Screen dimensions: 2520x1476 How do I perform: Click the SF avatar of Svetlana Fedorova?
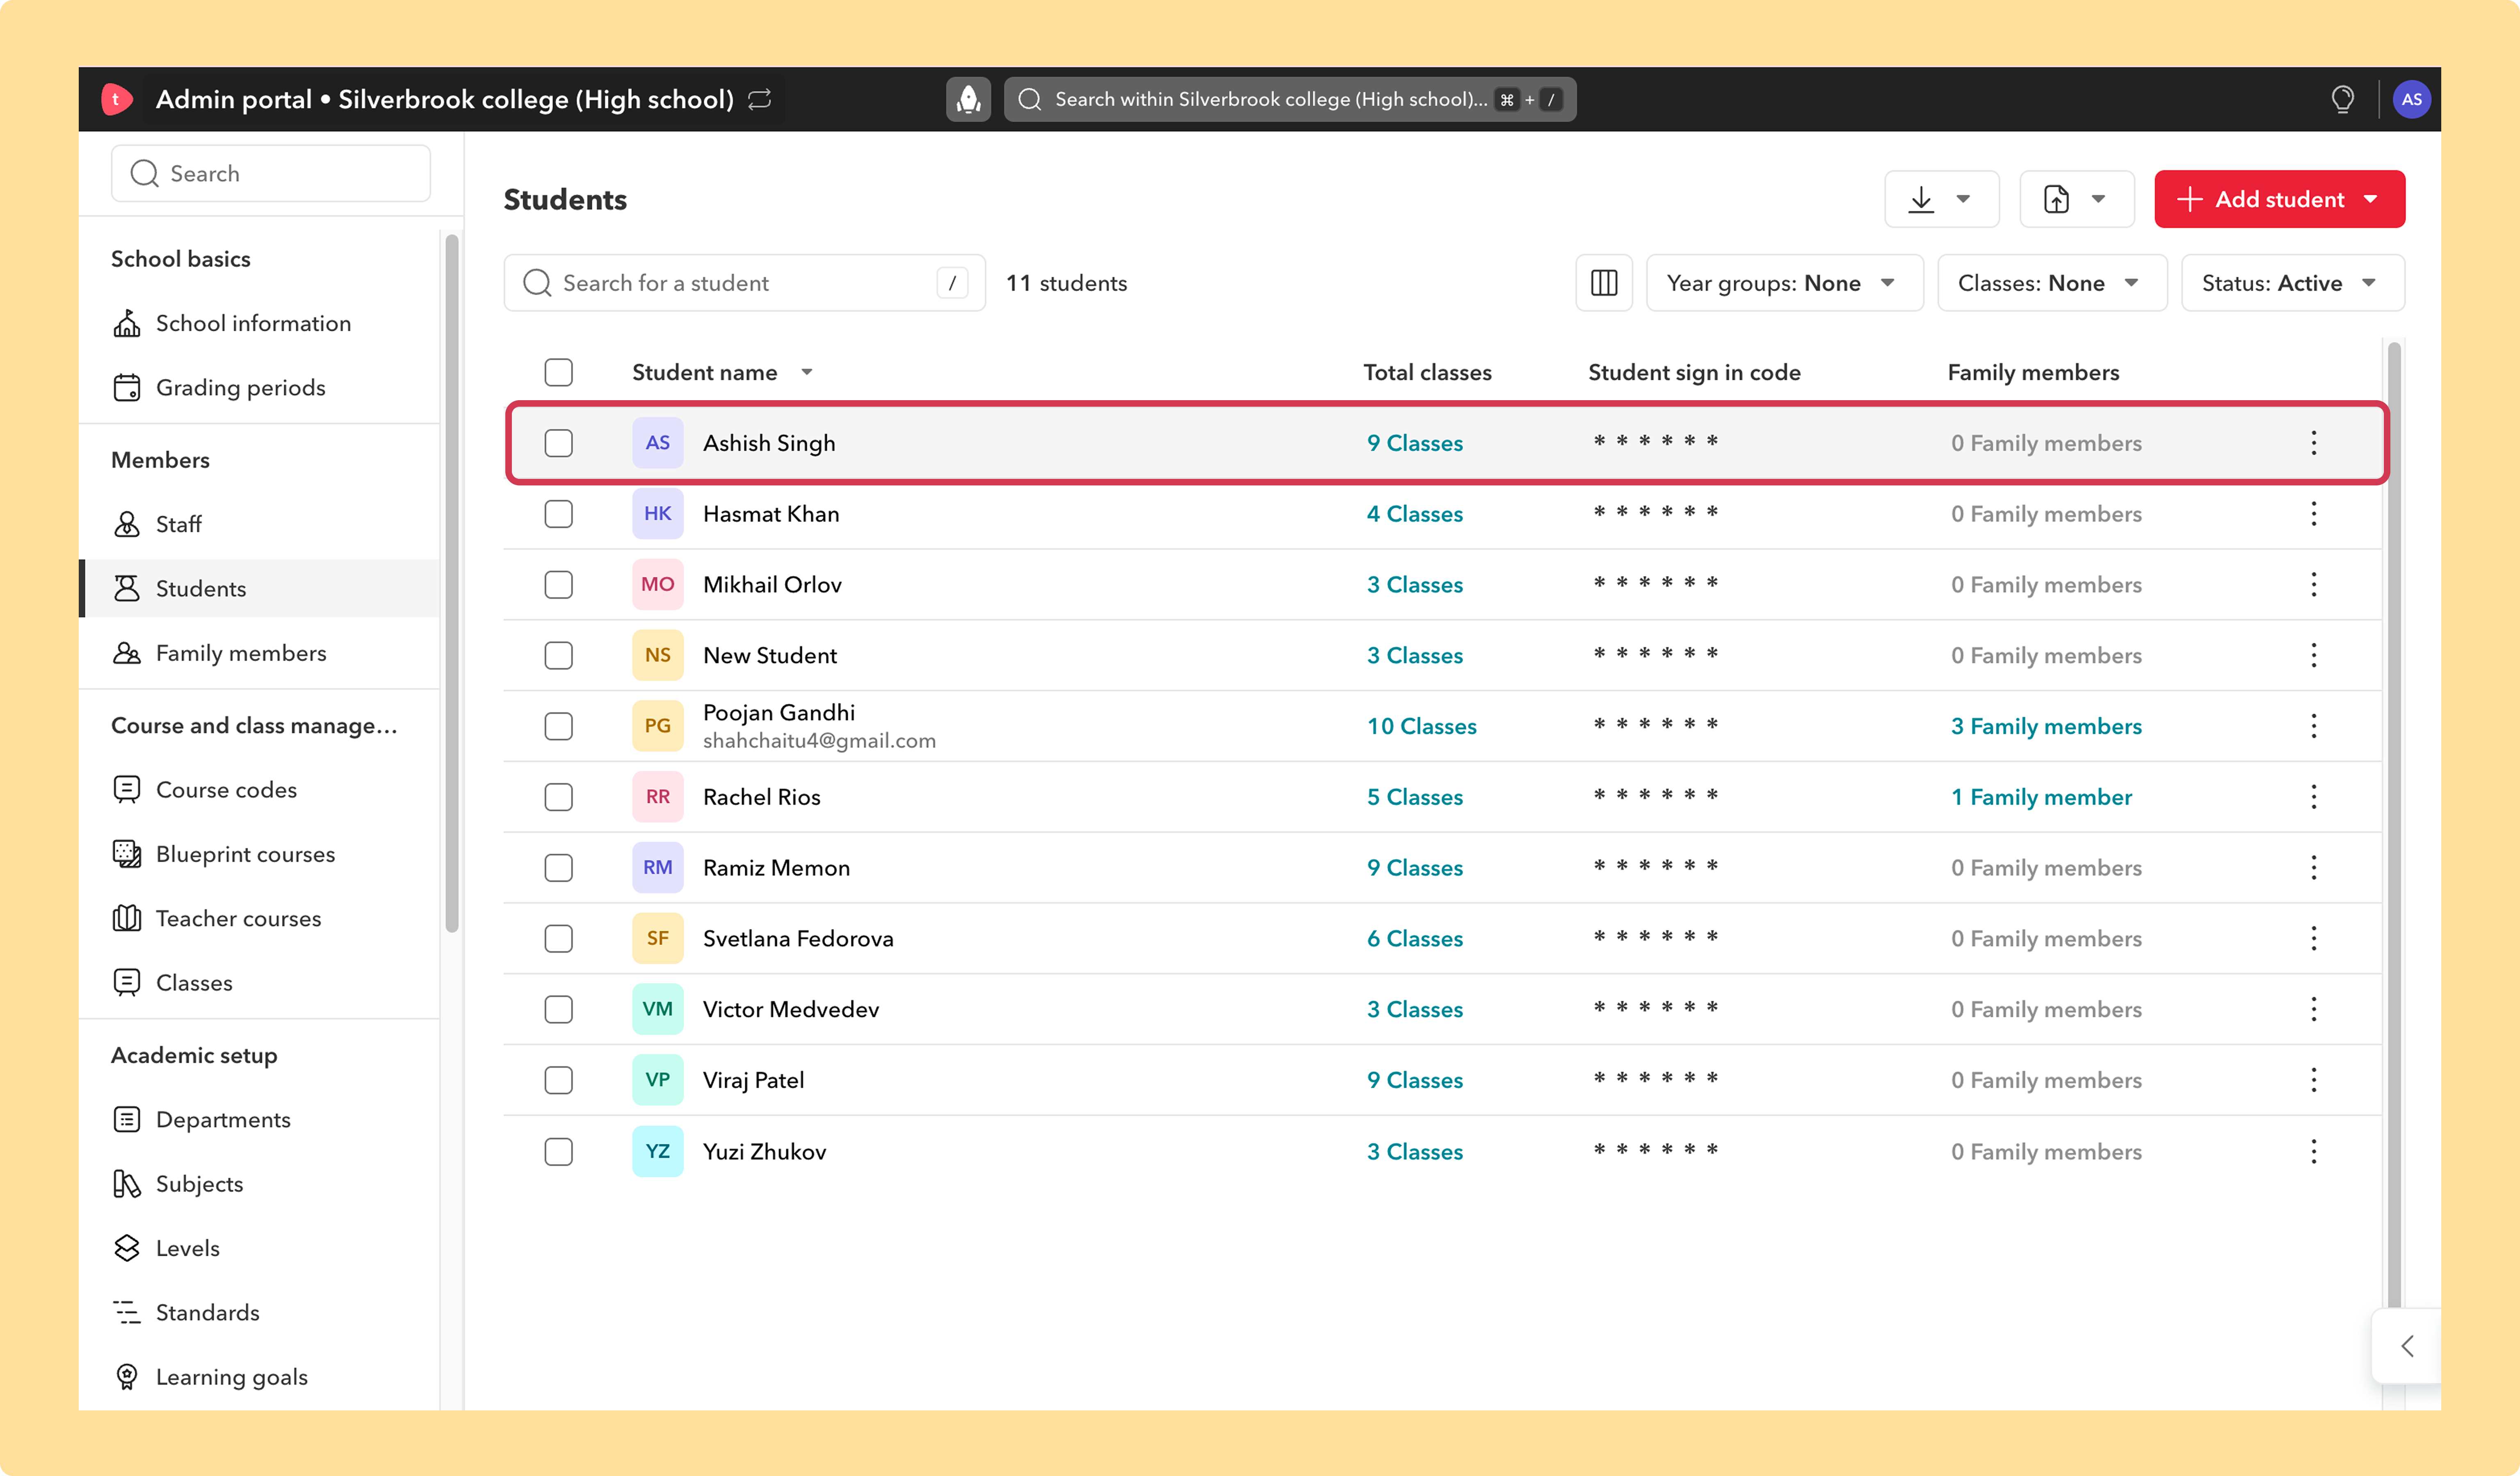pos(657,938)
